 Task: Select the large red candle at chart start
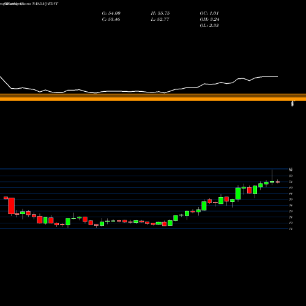coord(12,206)
